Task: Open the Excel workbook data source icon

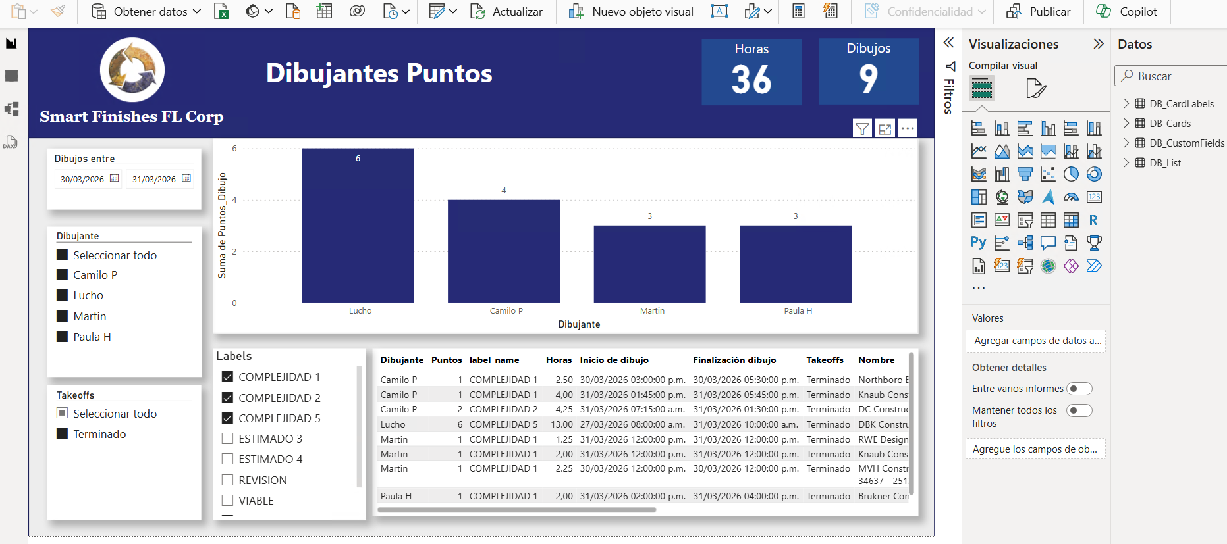Action: coord(221,12)
